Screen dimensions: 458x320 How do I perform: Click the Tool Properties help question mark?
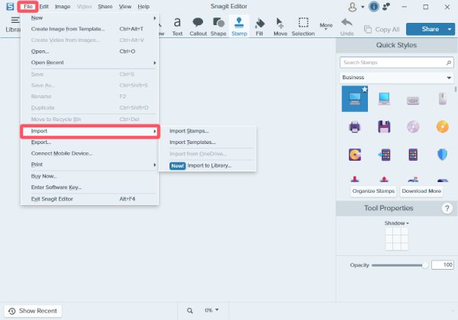click(447, 208)
